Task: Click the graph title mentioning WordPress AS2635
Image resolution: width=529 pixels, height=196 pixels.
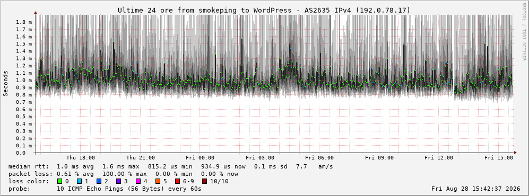Action: 264,11
